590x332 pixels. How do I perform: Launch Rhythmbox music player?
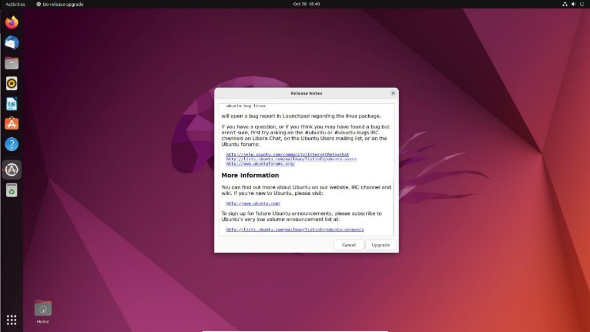(12, 83)
